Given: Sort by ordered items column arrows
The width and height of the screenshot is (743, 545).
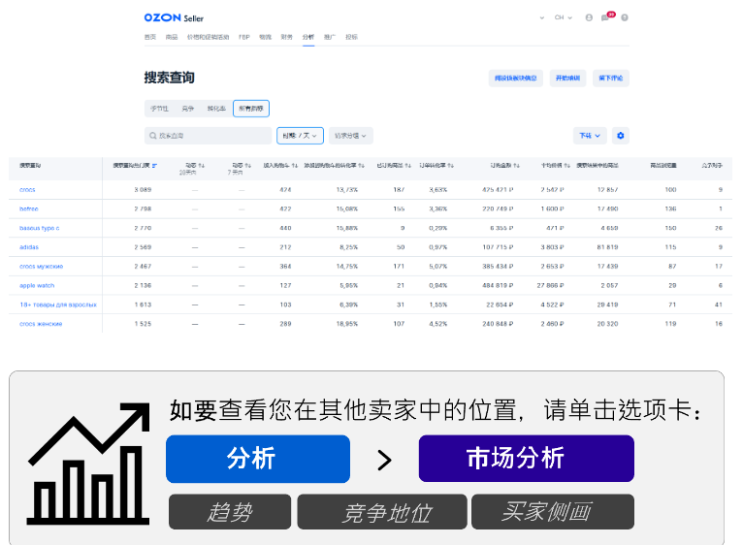Looking at the screenshot, I should (x=408, y=166).
